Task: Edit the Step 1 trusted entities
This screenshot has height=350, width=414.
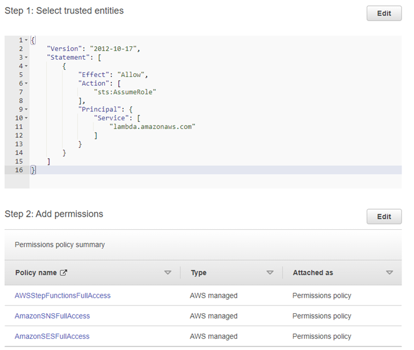Action: (x=384, y=14)
